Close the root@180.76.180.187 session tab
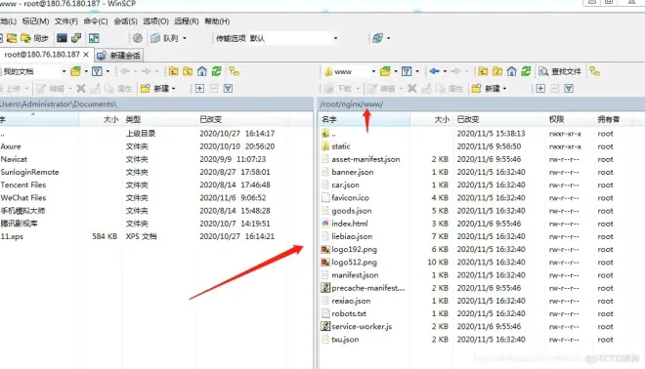This screenshot has height=369, width=645. (x=86, y=55)
